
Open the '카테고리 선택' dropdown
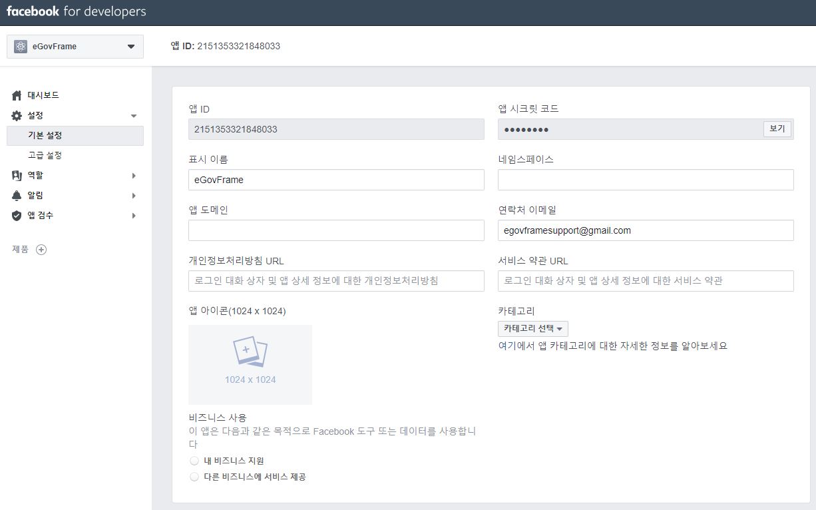pyautogui.click(x=532, y=328)
